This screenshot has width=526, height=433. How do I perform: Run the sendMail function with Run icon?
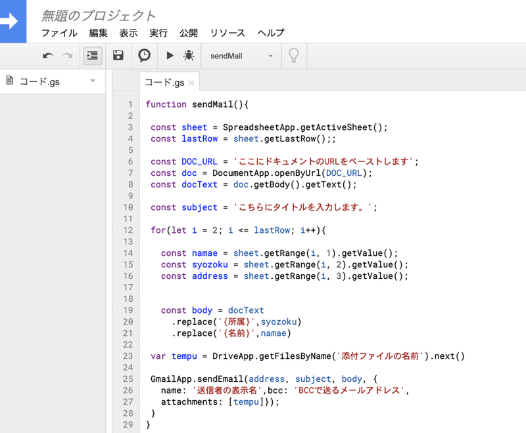tap(170, 56)
